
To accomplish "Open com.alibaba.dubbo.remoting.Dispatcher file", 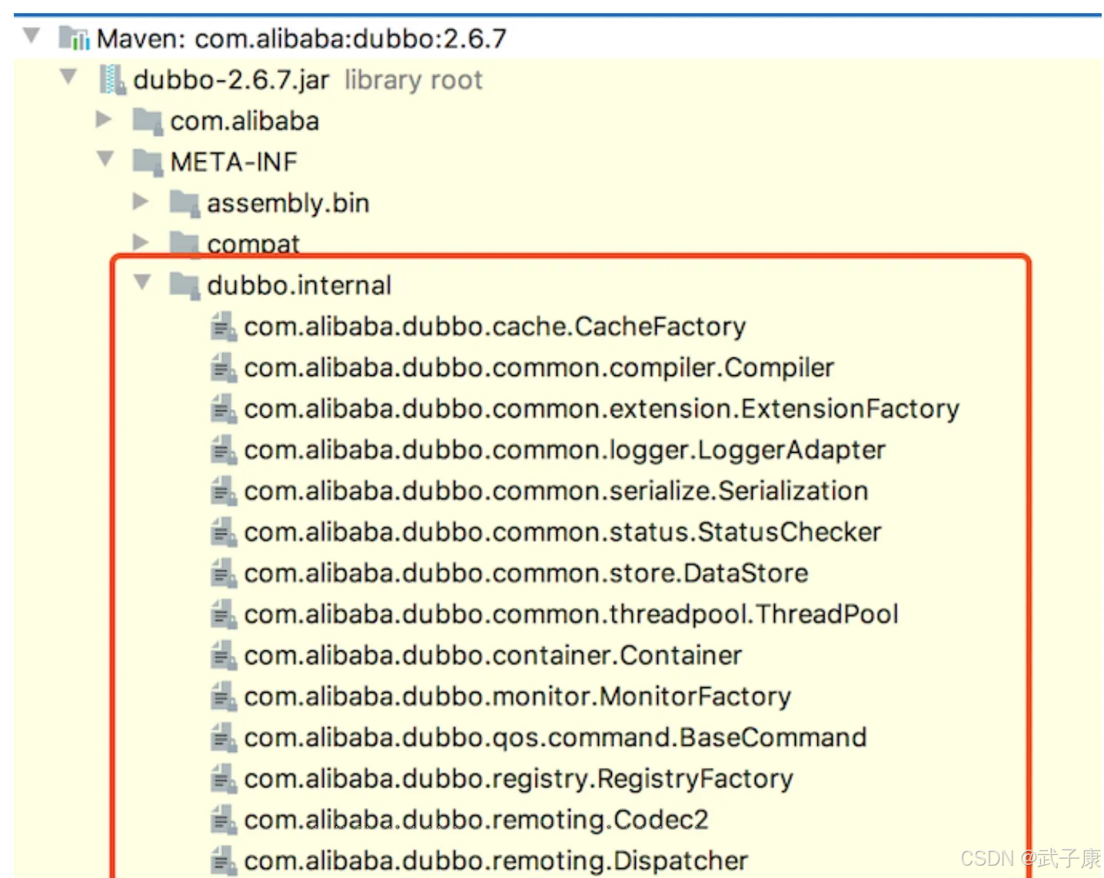I will pyautogui.click(x=496, y=861).
